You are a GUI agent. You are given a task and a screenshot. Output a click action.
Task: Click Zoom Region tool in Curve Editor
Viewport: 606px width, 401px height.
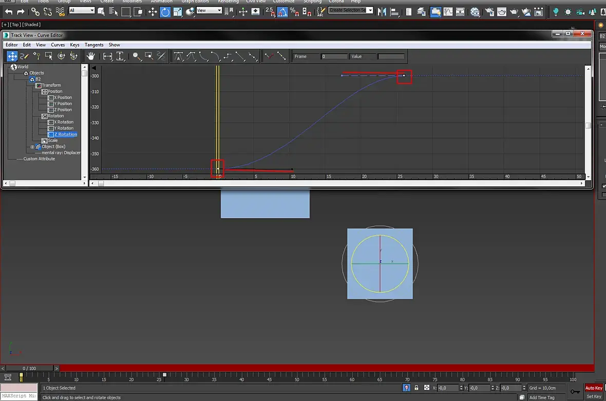click(149, 56)
